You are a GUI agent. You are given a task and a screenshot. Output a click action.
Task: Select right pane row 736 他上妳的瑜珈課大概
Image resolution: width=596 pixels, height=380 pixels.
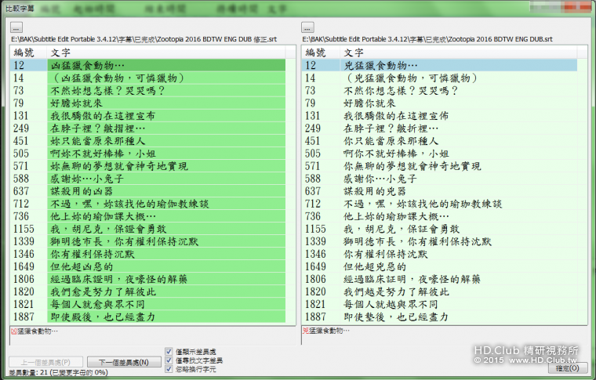440,216
